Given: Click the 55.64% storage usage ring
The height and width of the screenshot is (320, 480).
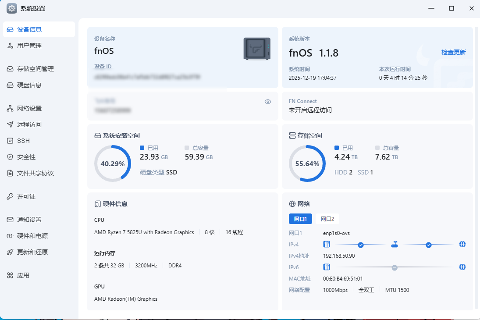Looking at the screenshot, I should (307, 164).
